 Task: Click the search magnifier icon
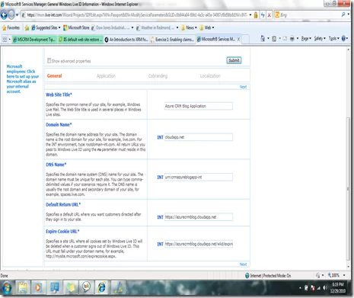(x=343, y=14)
